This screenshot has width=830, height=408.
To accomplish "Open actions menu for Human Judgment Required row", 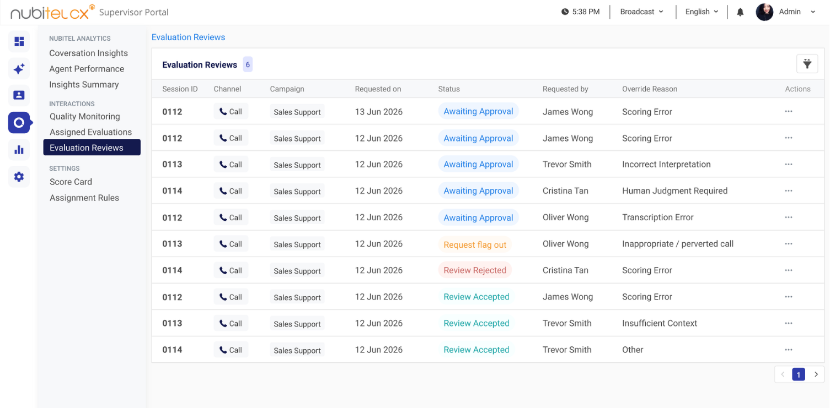I will click(789, 191).
